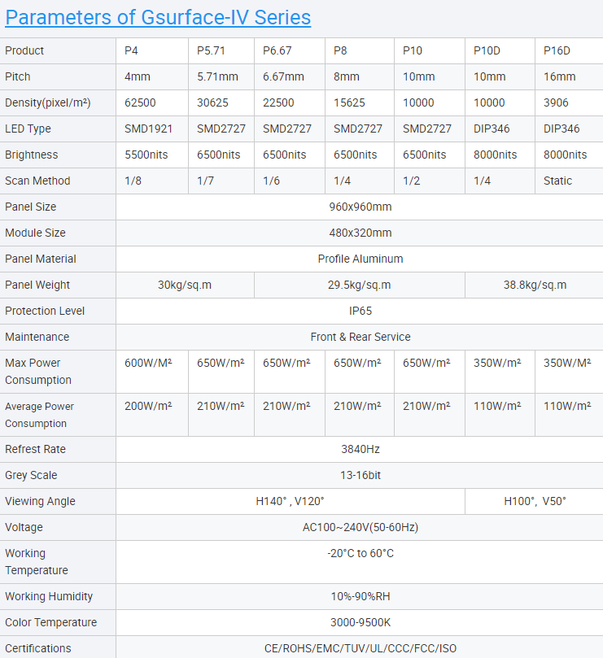The image size is (603, 658).
Task: Click the AC100~240V(50-60Hz) voltage value
Action: pyautogui.click(x=360, y=527)
